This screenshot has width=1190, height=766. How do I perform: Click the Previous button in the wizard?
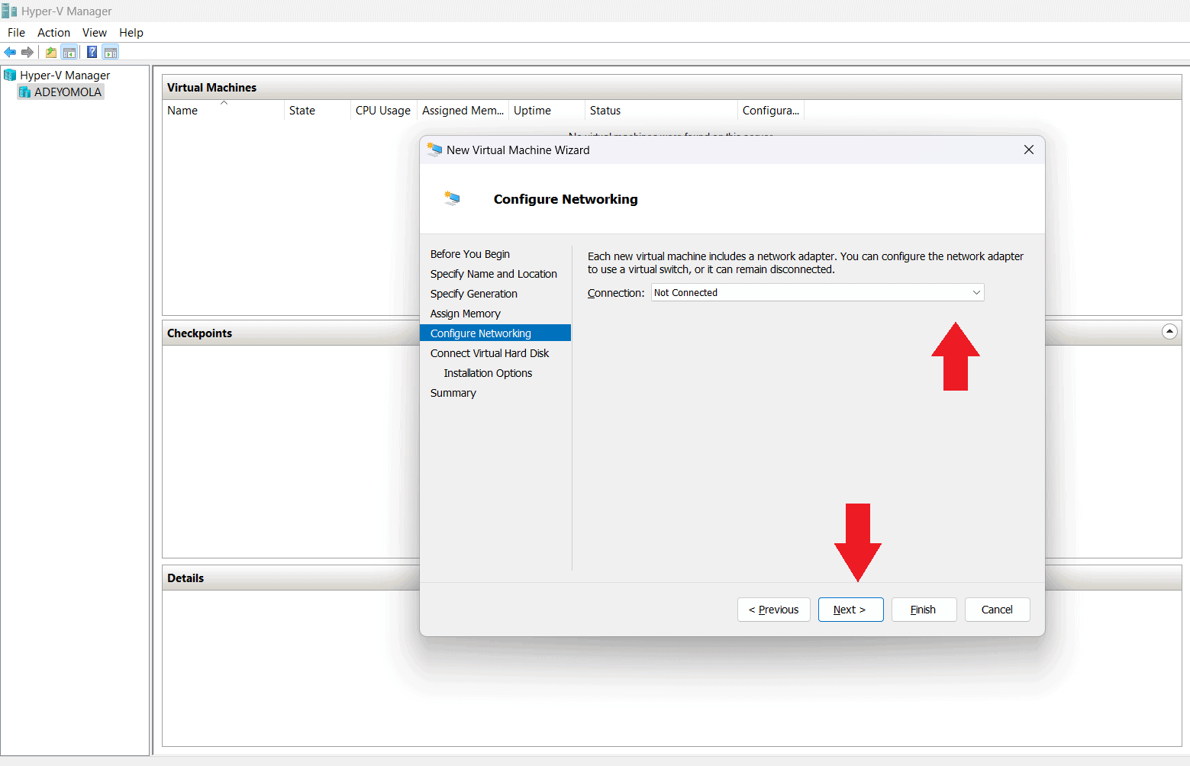774,610
